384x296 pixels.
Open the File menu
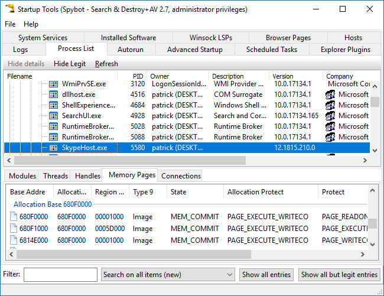click(x=10, y=24)
